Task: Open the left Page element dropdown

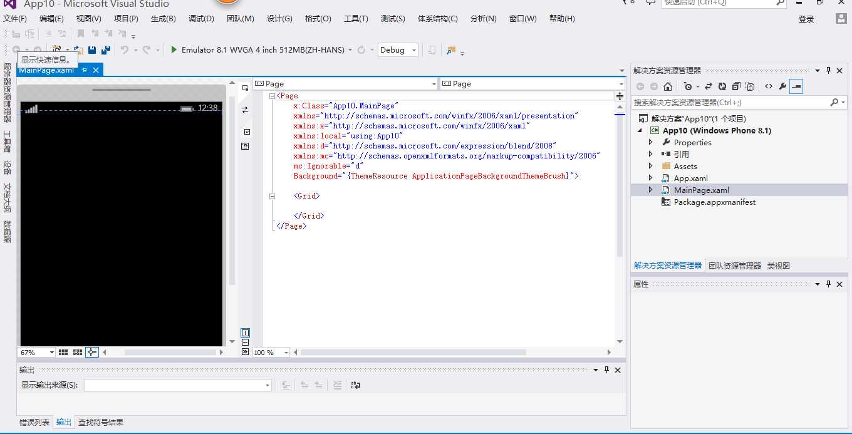Action: click(x=434, y=84)
